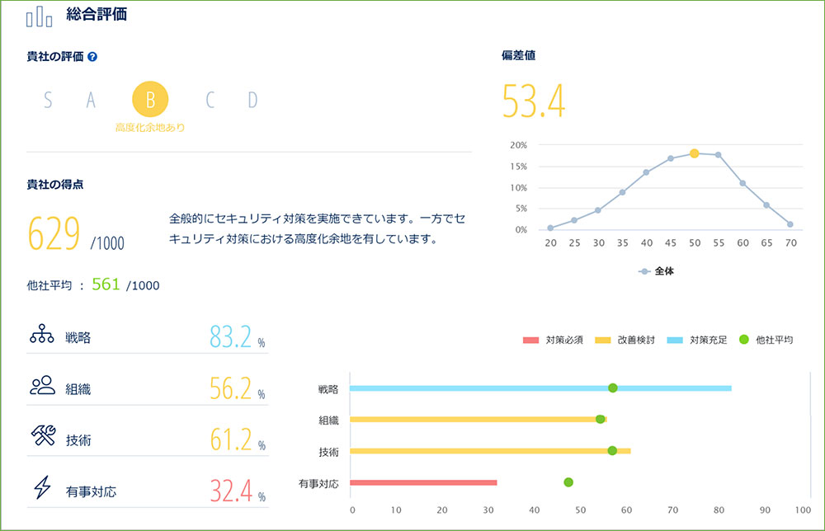Click the 戦略 hierarchy icon
Viewport: 825px width, 531px height.
point(41,336)
